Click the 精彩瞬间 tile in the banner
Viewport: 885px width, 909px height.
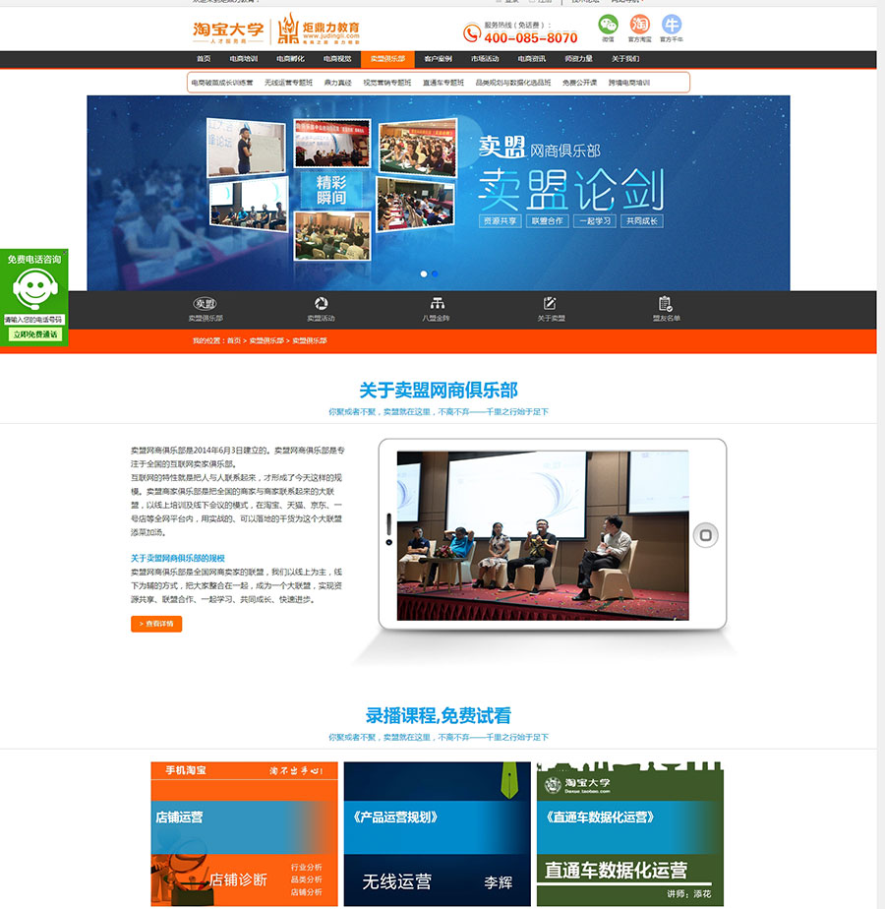[x=331, y=190]
